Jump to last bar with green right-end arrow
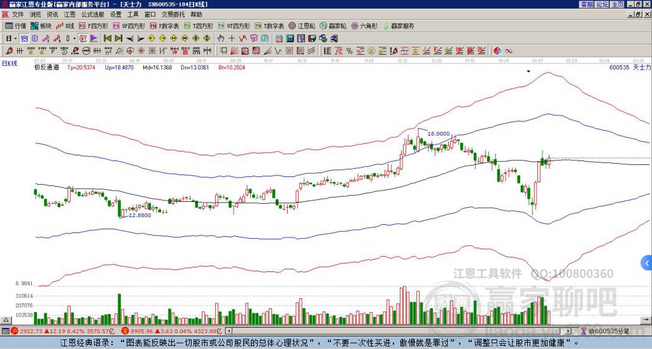 [118, 39]
